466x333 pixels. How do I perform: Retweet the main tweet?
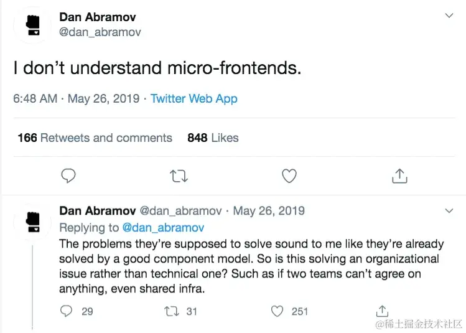click(x=179, y=176)
